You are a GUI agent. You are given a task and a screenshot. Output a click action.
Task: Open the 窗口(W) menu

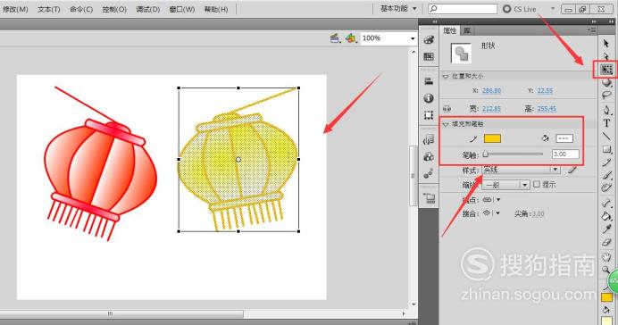tap(182, 9)
